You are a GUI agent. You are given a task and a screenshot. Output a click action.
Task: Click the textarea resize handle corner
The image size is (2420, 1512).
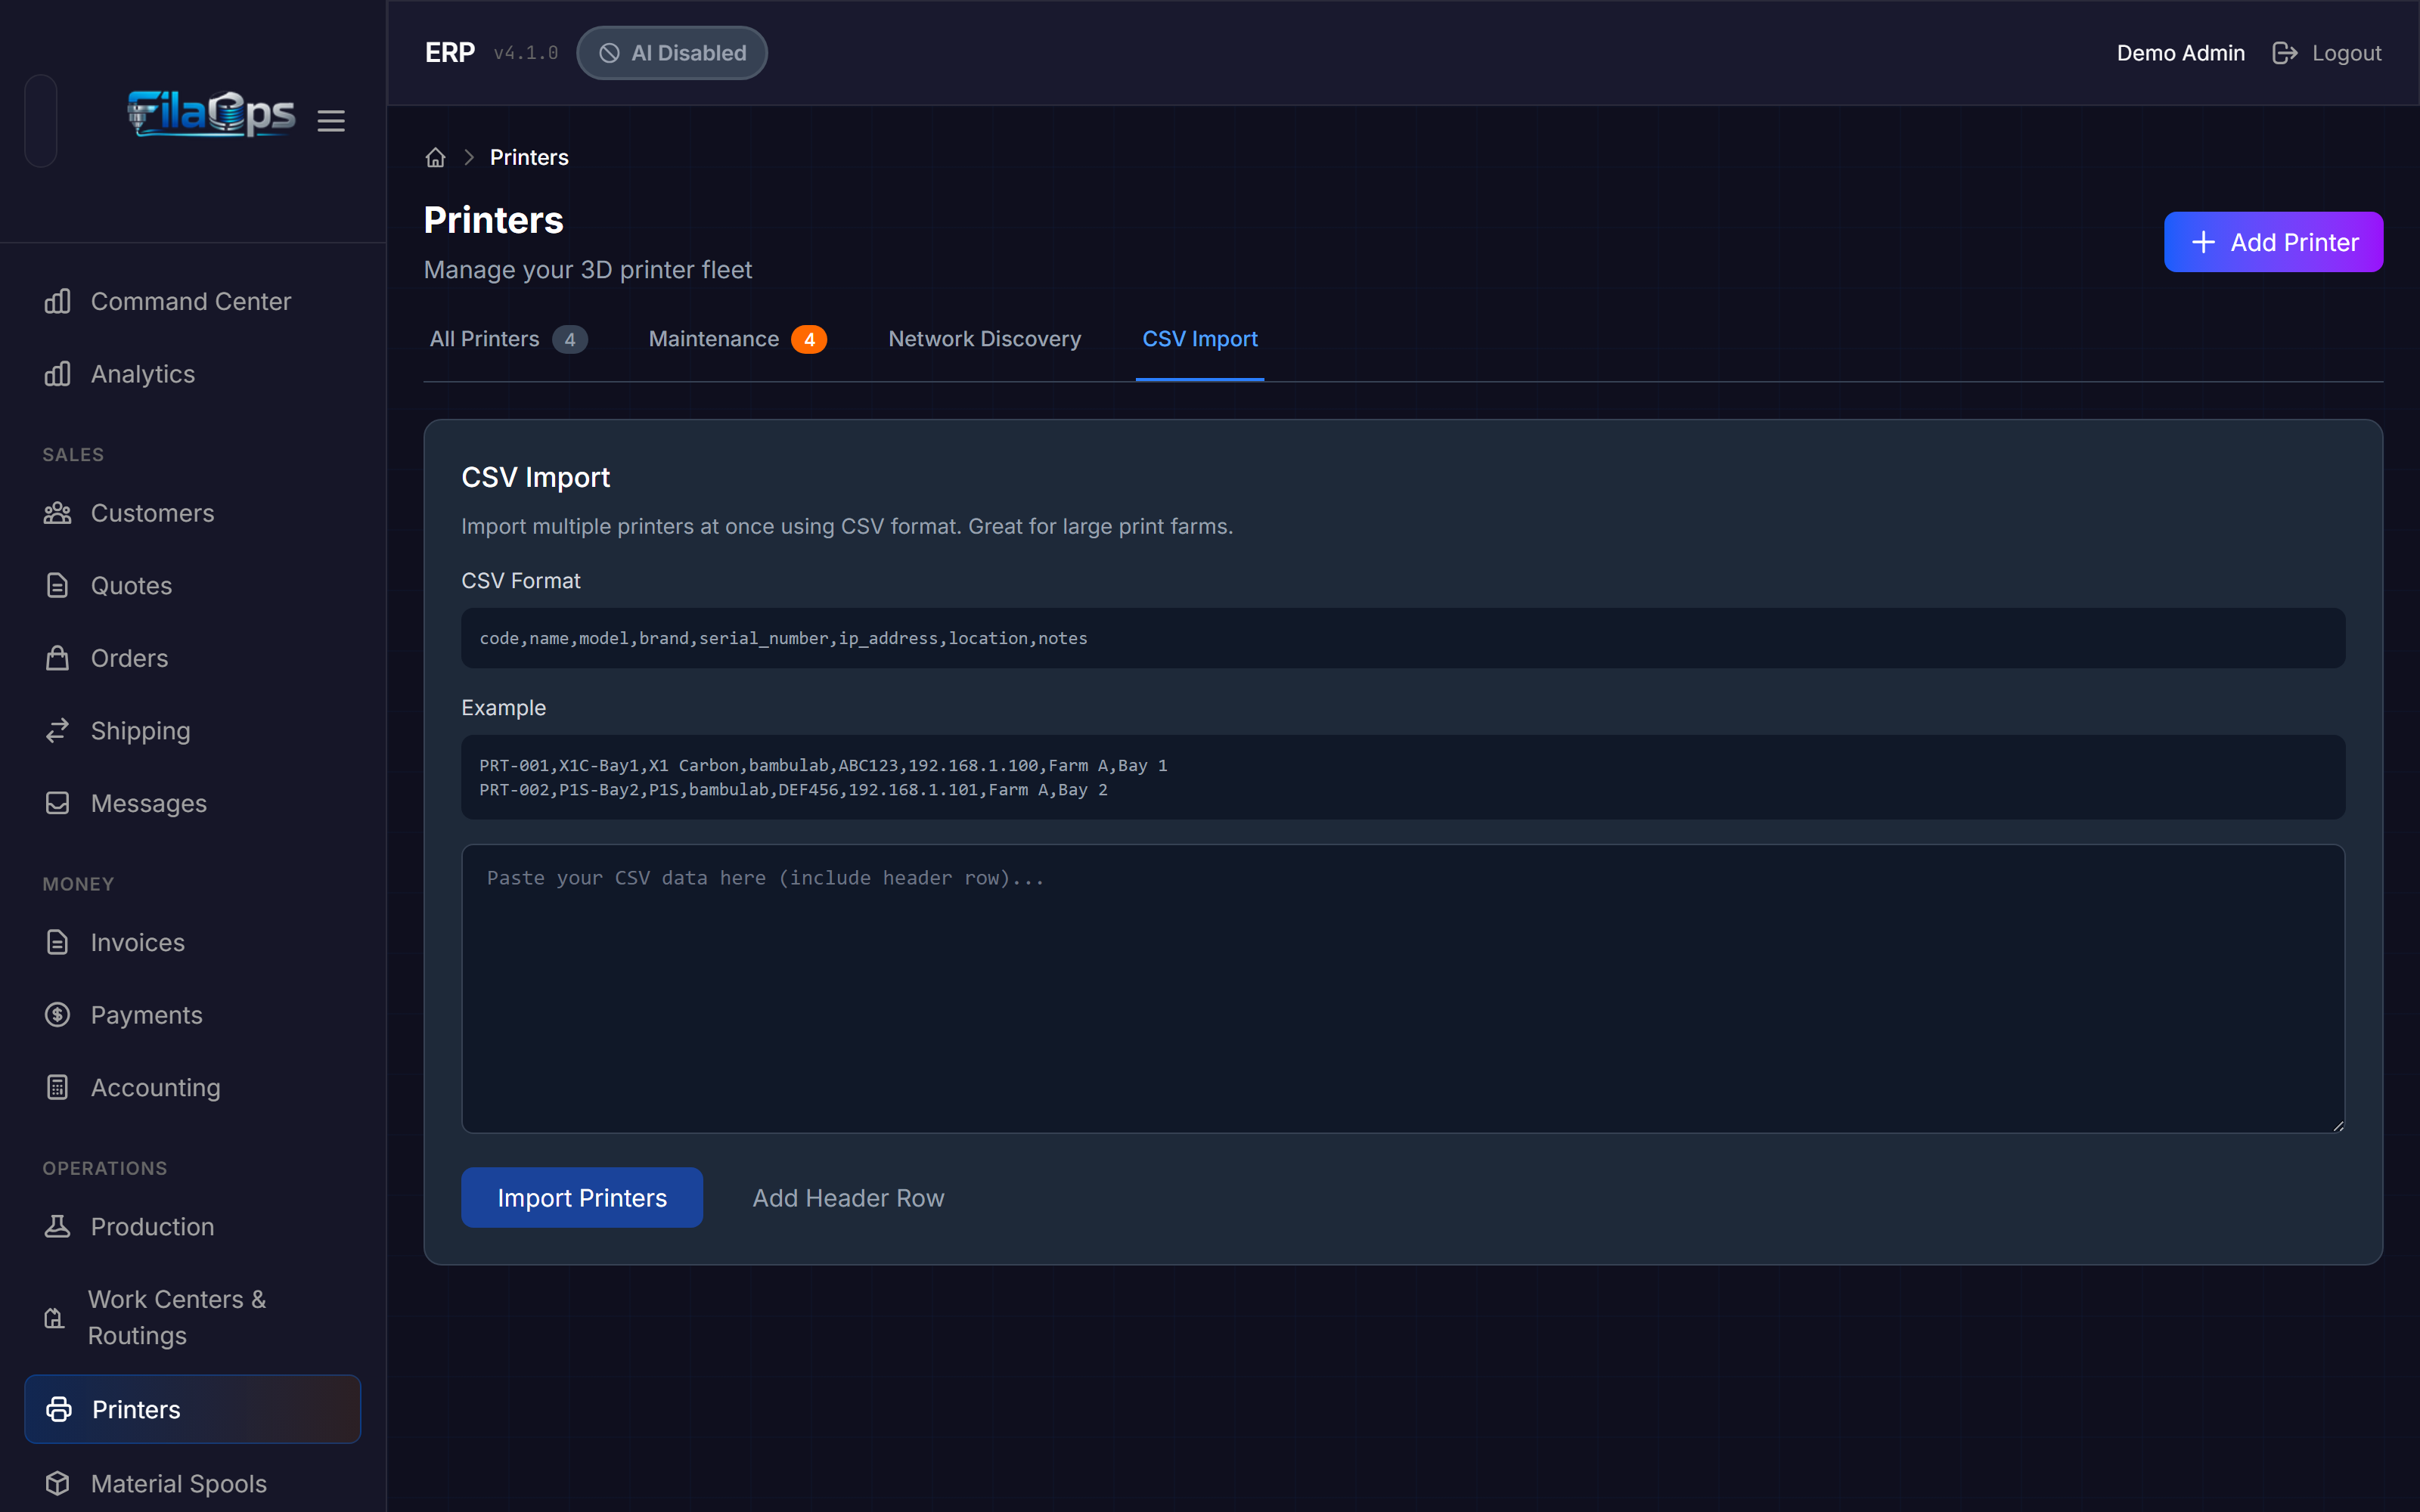2338,1125
